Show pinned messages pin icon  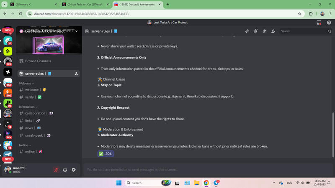click(x=264, y=31)
